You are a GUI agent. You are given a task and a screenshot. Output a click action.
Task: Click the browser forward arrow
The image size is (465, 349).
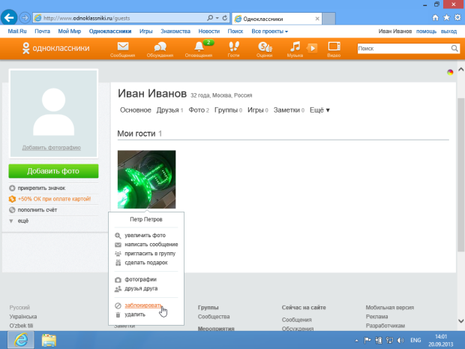point(25,18)
